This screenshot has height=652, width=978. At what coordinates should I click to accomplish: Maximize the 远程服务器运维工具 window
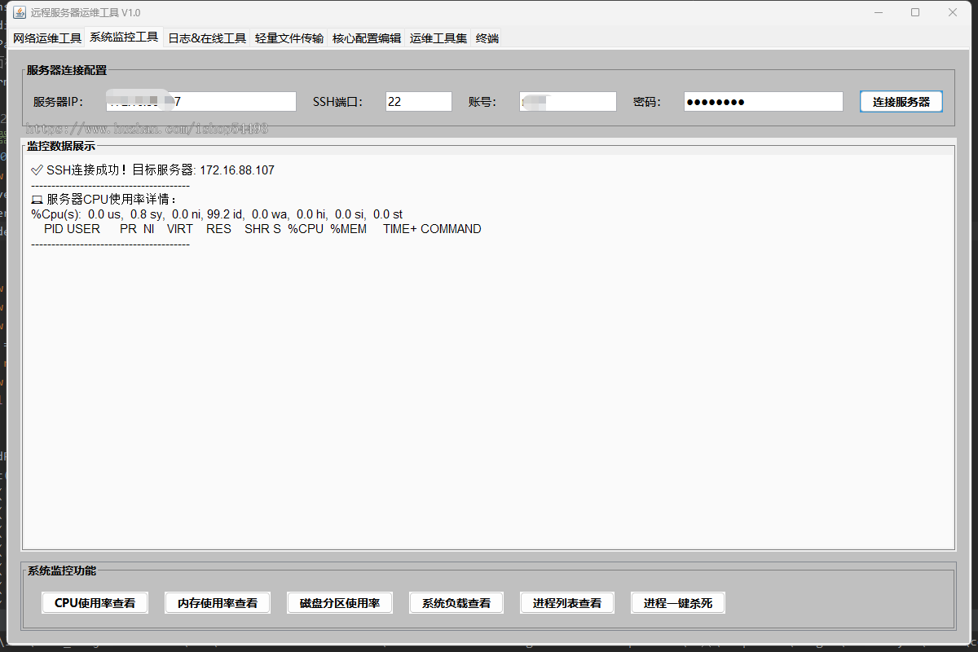pyautogui.click(x=915, y=12)
